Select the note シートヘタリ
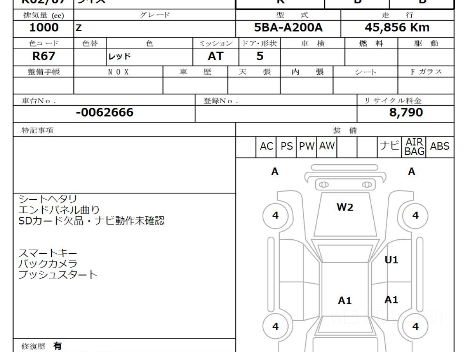This screenshot has height=352, width=470. (x=47, y=199)
